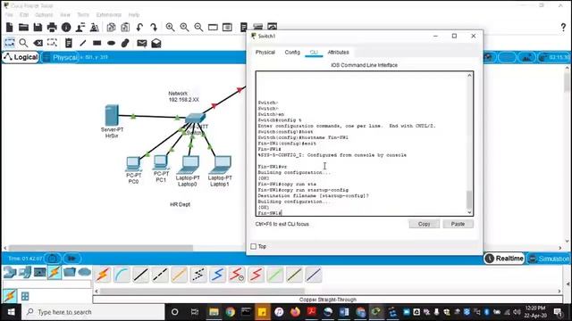Screen dimensions: 572x321
Task: Zoom out with minus magnifier
Action: 198,28
